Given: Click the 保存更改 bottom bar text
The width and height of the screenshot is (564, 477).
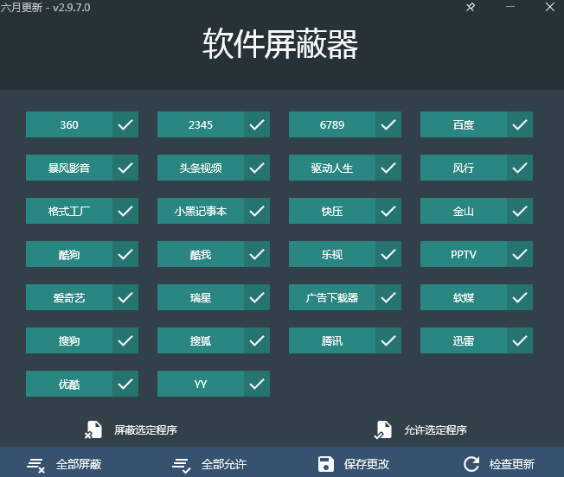Looking at the screenshot, I should click(367, 464).
